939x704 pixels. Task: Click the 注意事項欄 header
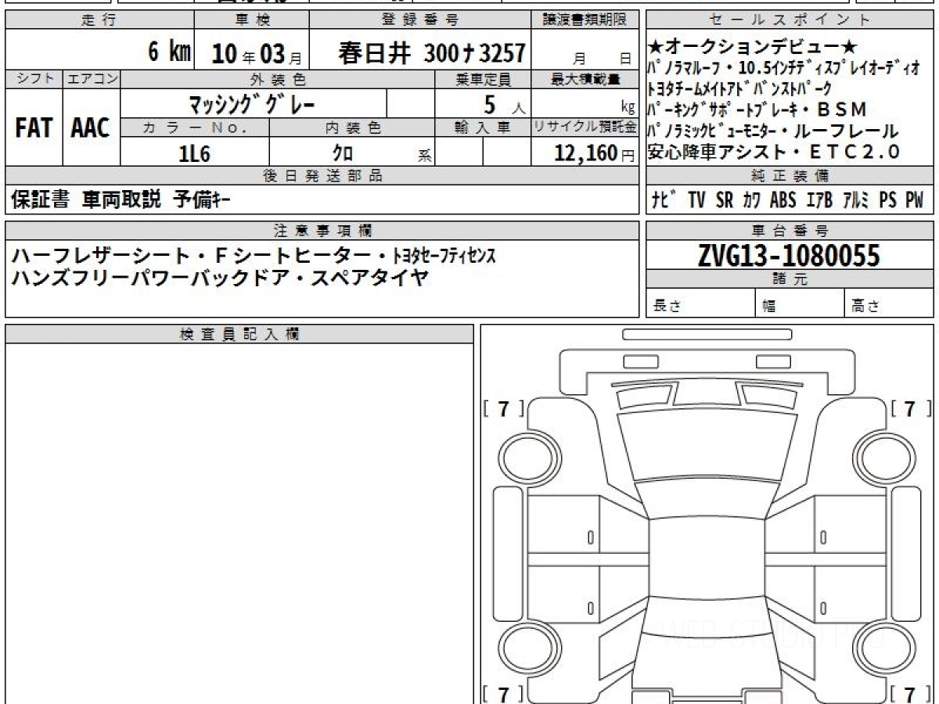click(x=322, y=230)
